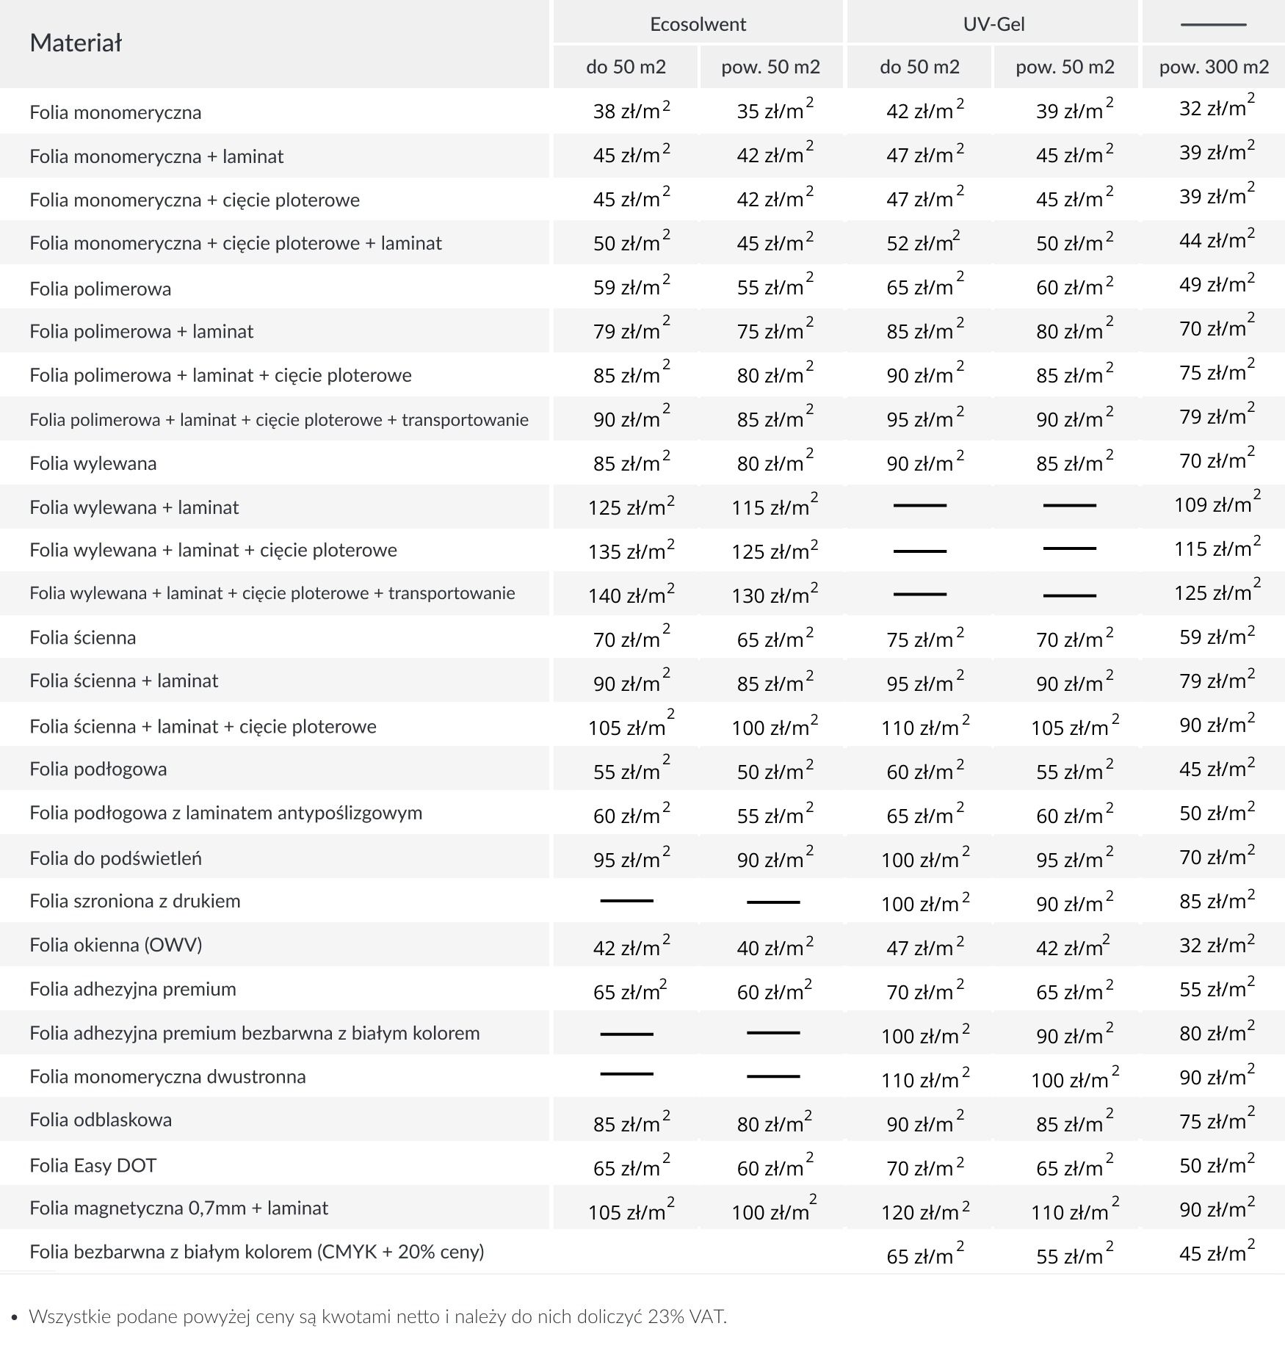1285x1348 pixels.
Task: Click the 135 zł/m² price cell
Action: pos(631,551)
